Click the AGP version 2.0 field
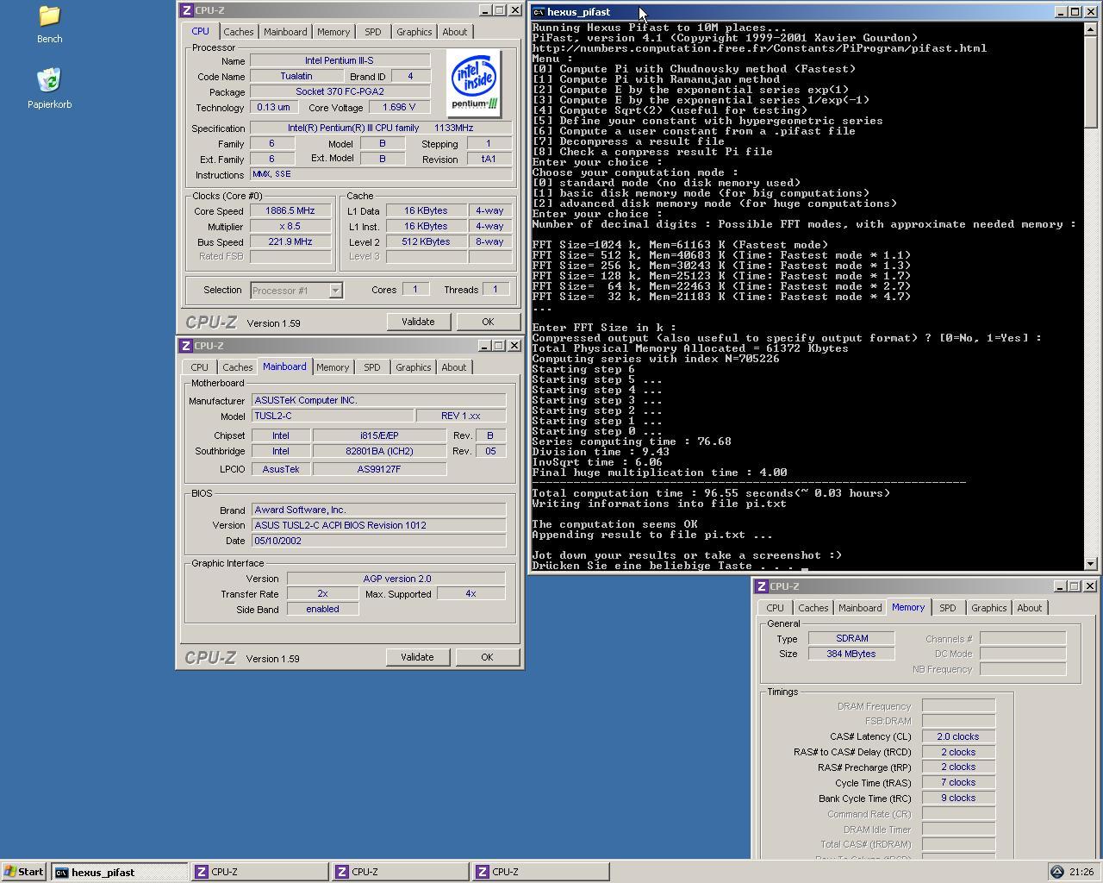The image size is (1103, 883). point(396,579)
